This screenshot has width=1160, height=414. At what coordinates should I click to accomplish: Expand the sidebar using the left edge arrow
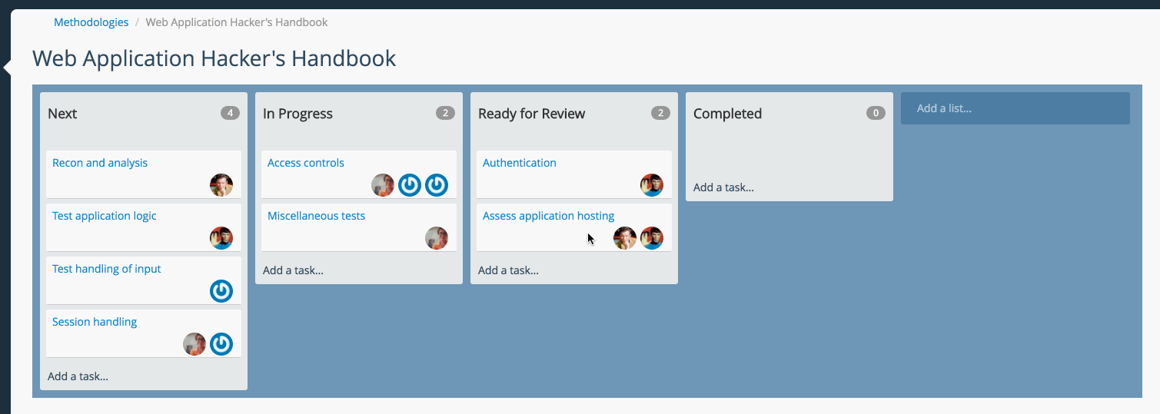7,68
